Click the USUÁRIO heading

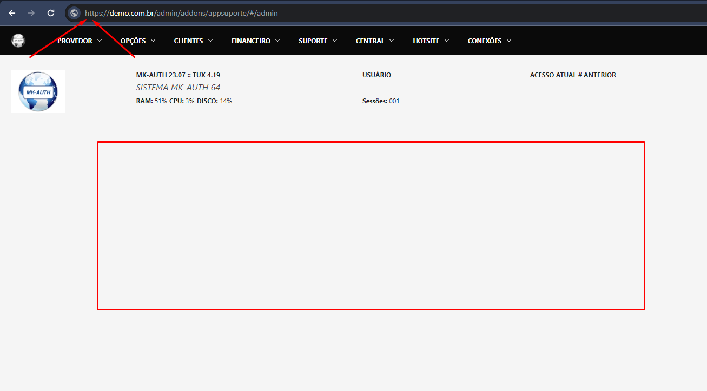pos(376,75)
